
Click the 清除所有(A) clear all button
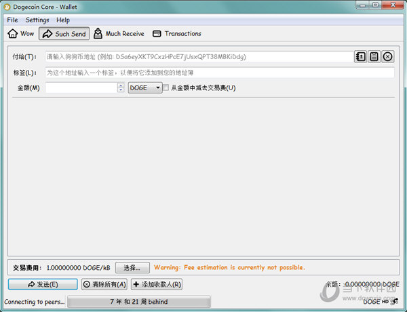coord(104,284)
